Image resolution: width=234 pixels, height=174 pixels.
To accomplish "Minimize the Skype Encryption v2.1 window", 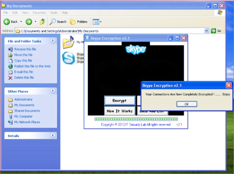I will coord(171,38).
